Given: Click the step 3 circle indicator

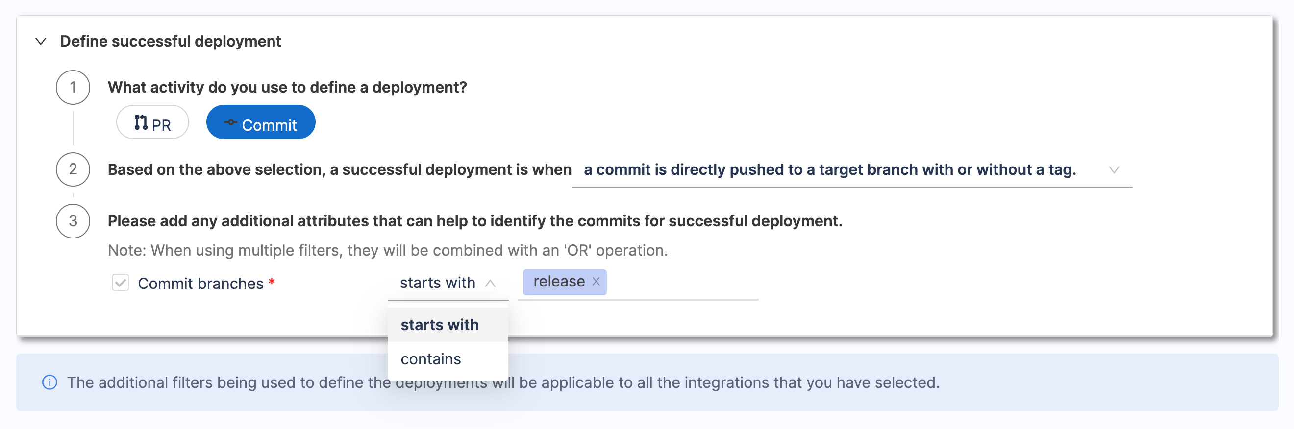Looking at the screenshot, I should point(73,221).
